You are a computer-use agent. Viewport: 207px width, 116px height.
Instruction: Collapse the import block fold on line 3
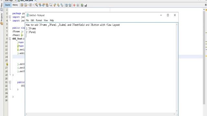coord(10,17)
